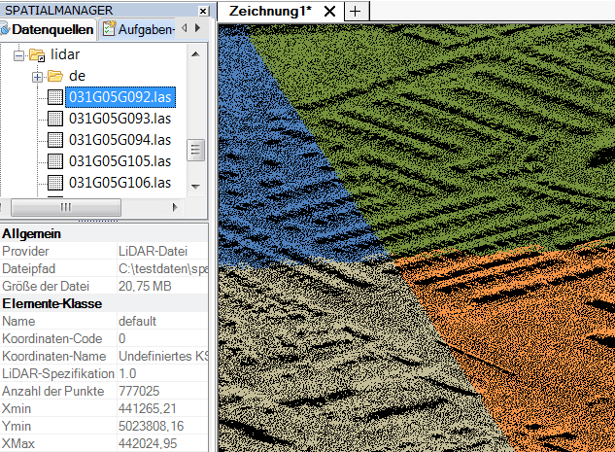The height and width of the screenshot is (452, 615).
Task: Select the lidar folder icon
Action: (x=37, y=55)
